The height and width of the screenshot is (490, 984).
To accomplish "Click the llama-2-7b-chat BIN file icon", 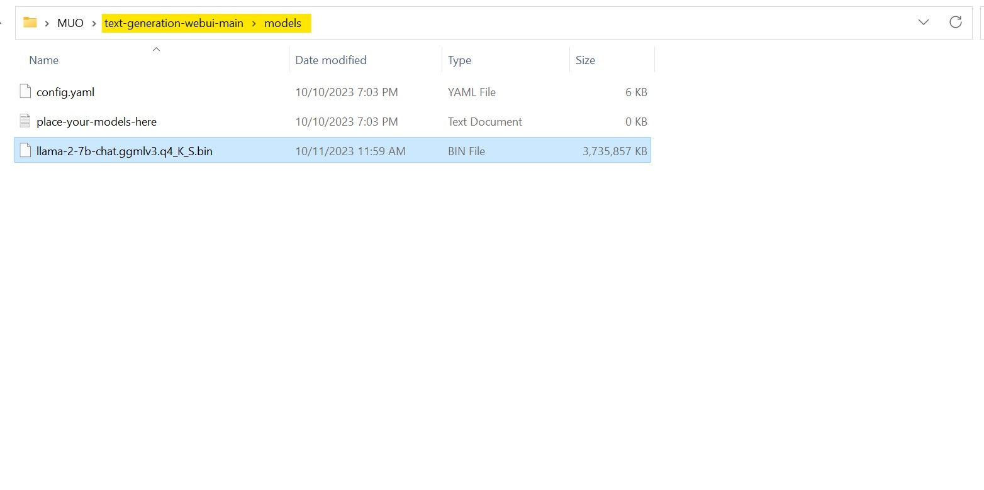I will click(25, 151).
